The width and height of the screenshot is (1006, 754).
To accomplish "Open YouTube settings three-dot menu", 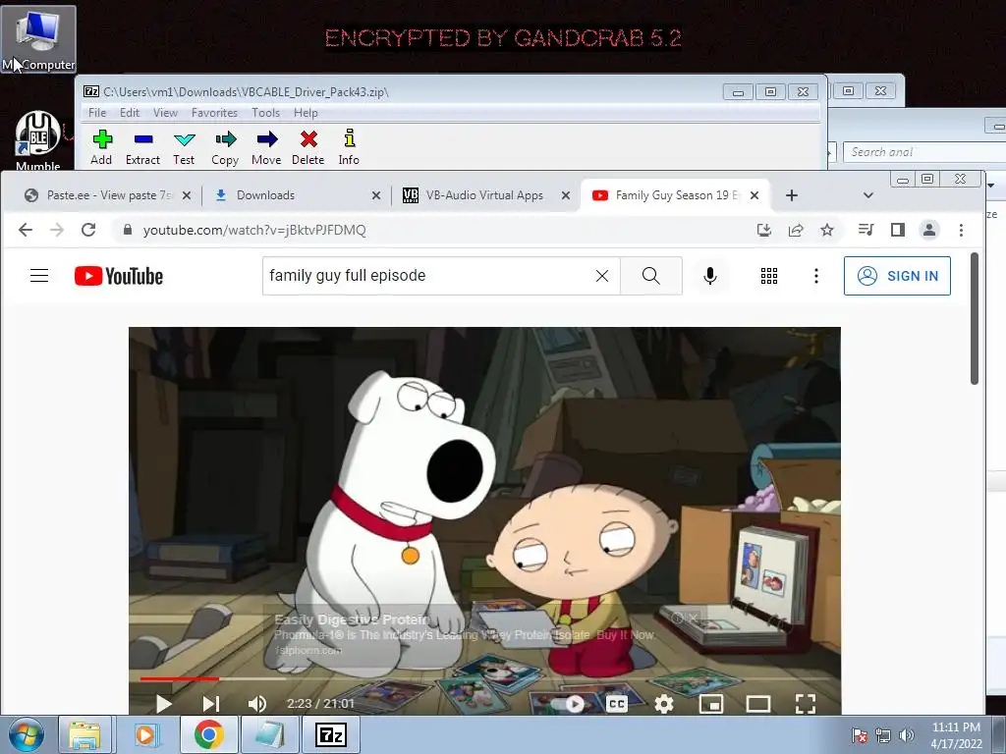I will (816, 276).
